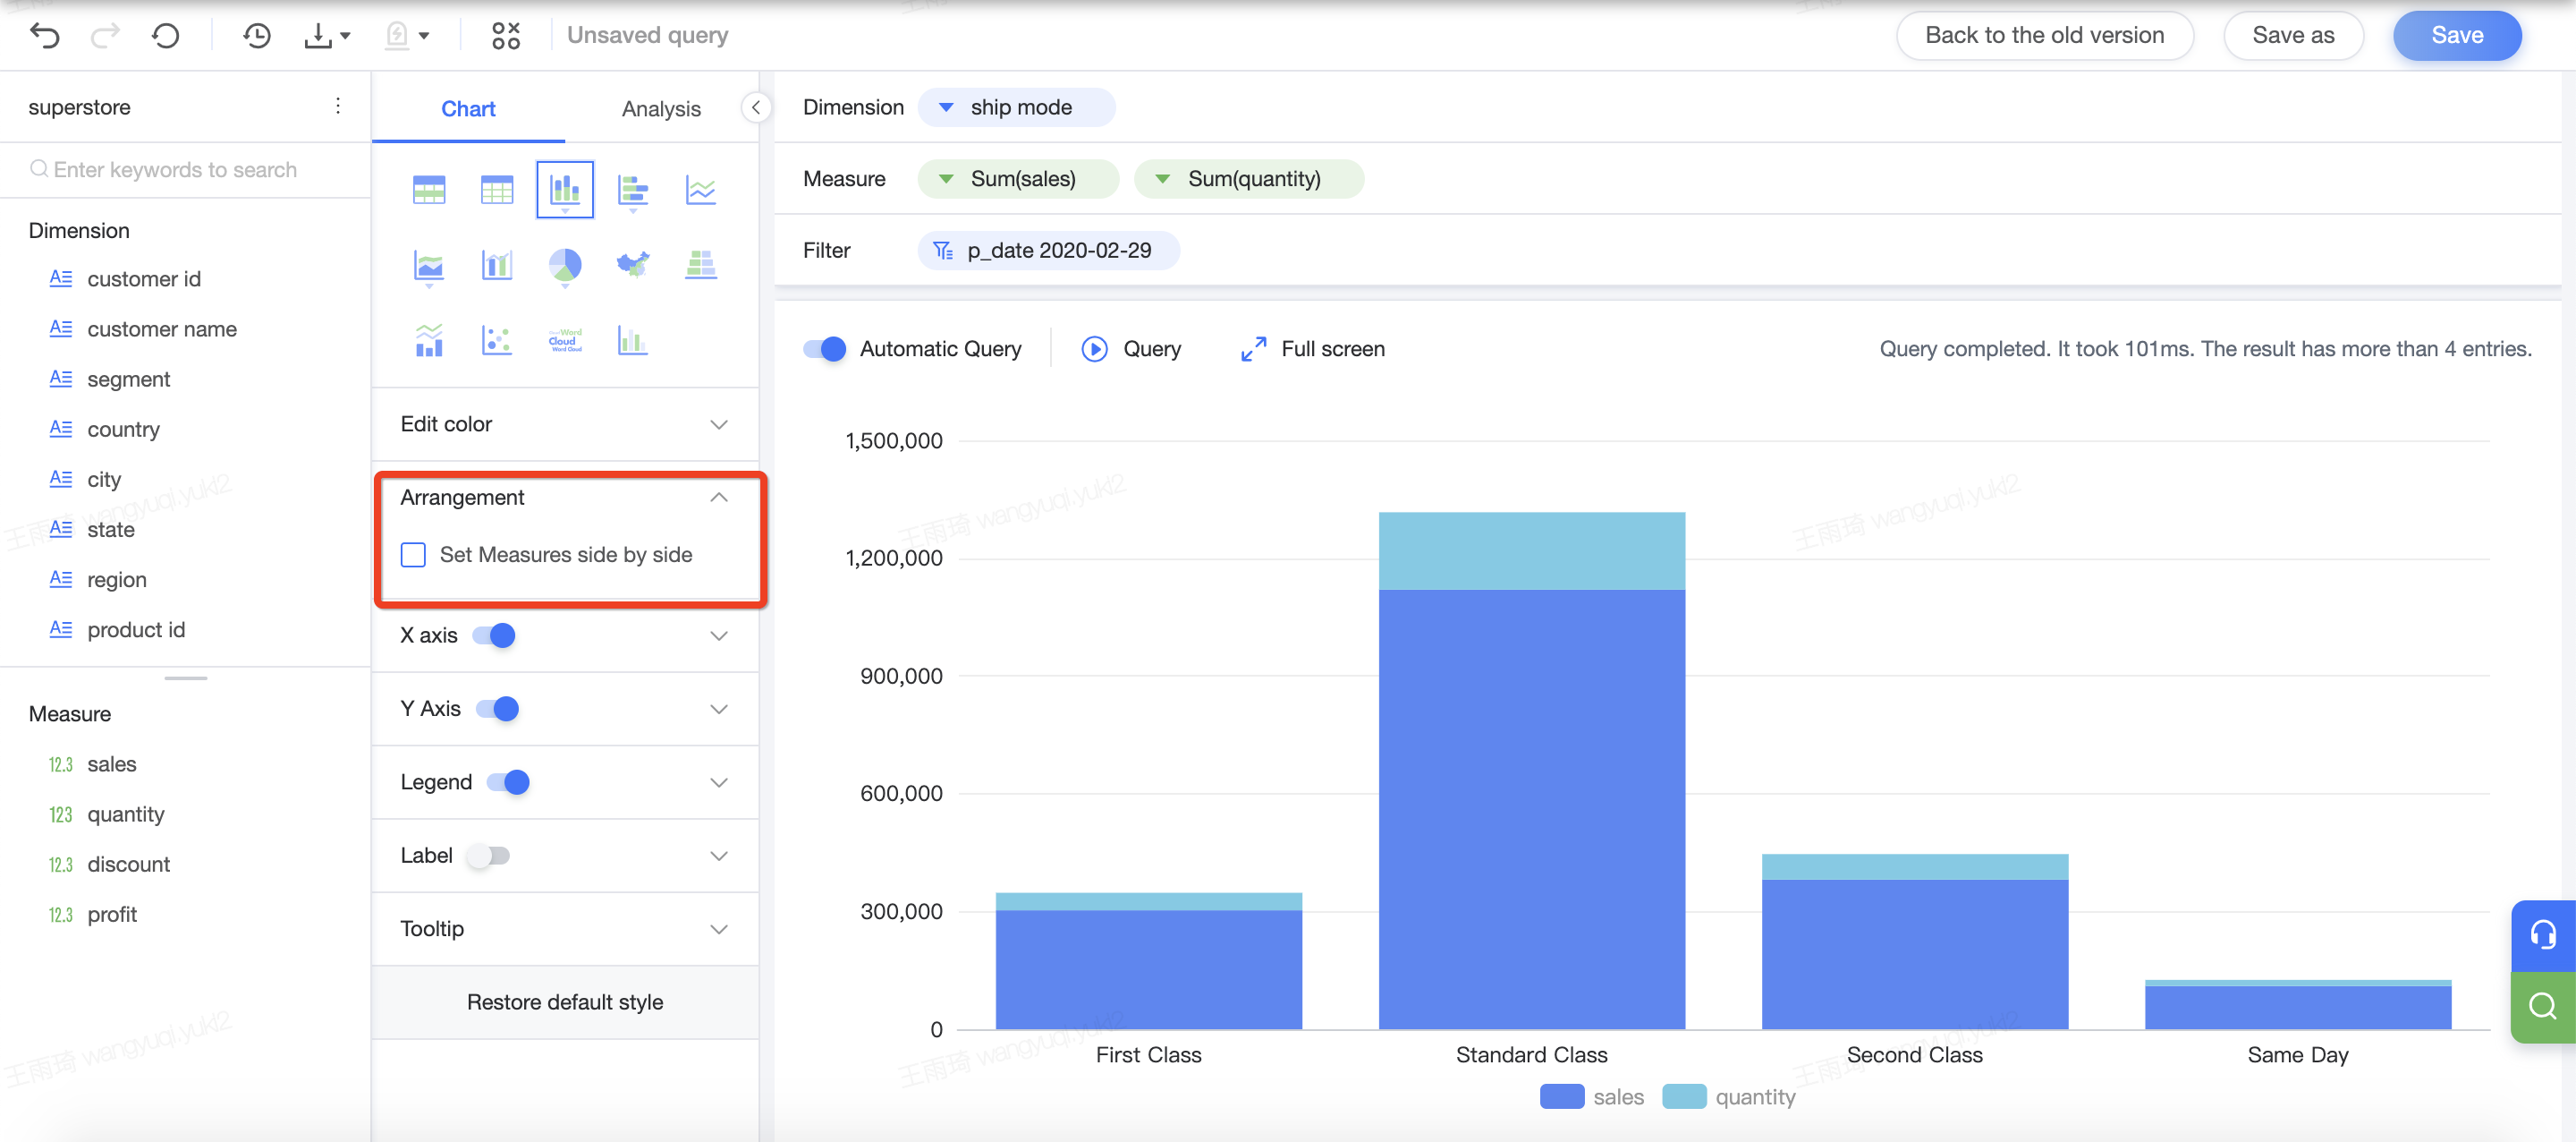
Task: Click the Standard Class bar in chart
Action: [x=1531, y=771]
